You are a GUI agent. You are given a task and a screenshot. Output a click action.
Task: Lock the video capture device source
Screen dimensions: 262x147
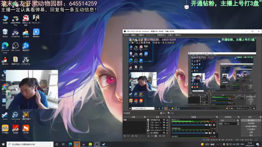[x=167, y=120]
